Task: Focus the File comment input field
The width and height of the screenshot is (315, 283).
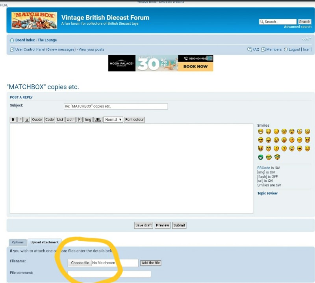Action: click(x=109, y=274)
